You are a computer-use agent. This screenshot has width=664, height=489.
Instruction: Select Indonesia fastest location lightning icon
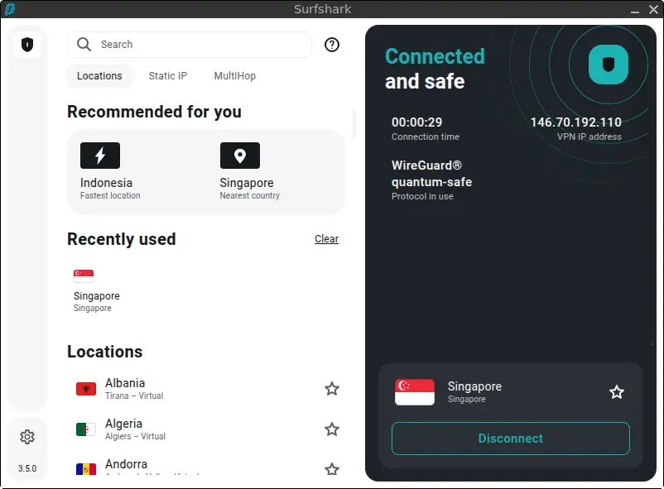point(100,156)
